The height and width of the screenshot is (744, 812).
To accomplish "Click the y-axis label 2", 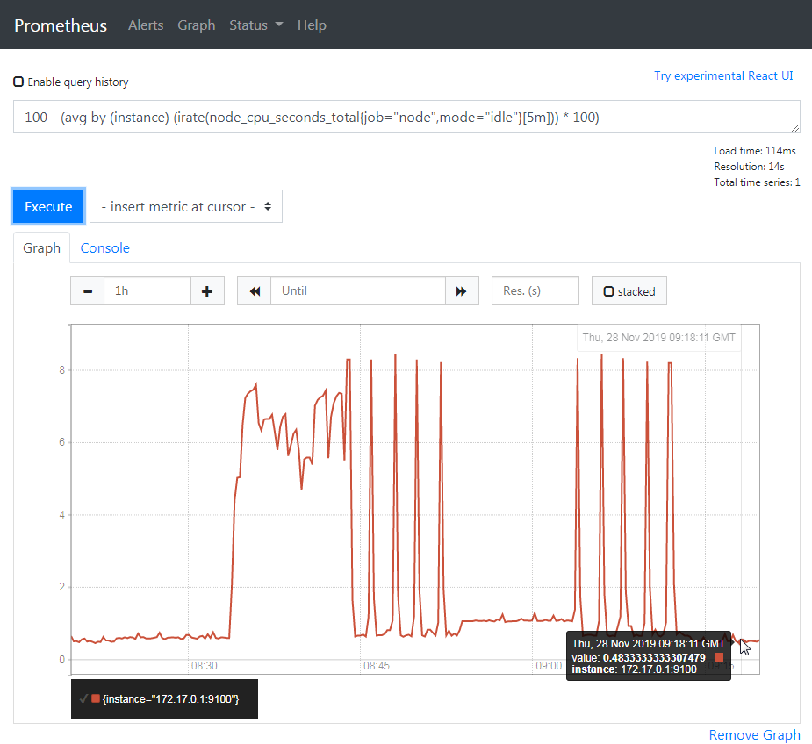I will tap(62, 587).
